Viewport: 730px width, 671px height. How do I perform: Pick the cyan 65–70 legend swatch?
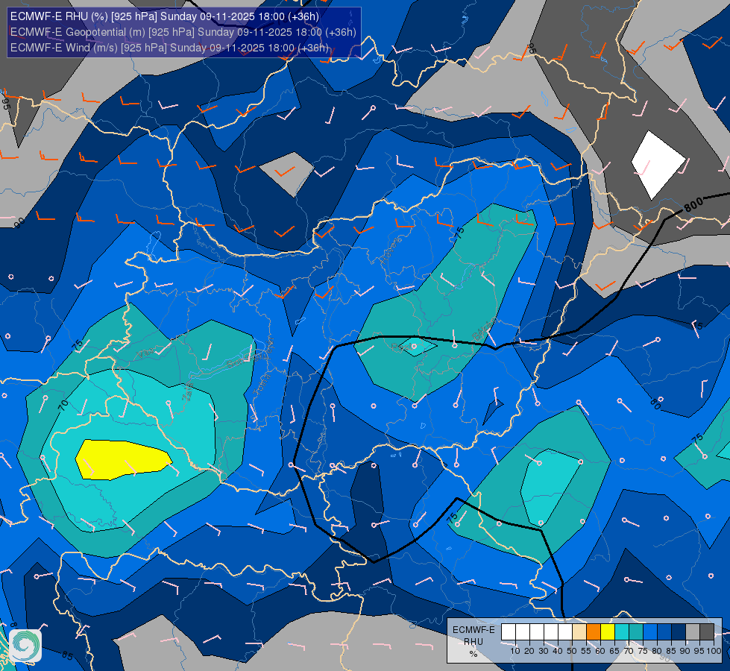[x=622, y=632]
